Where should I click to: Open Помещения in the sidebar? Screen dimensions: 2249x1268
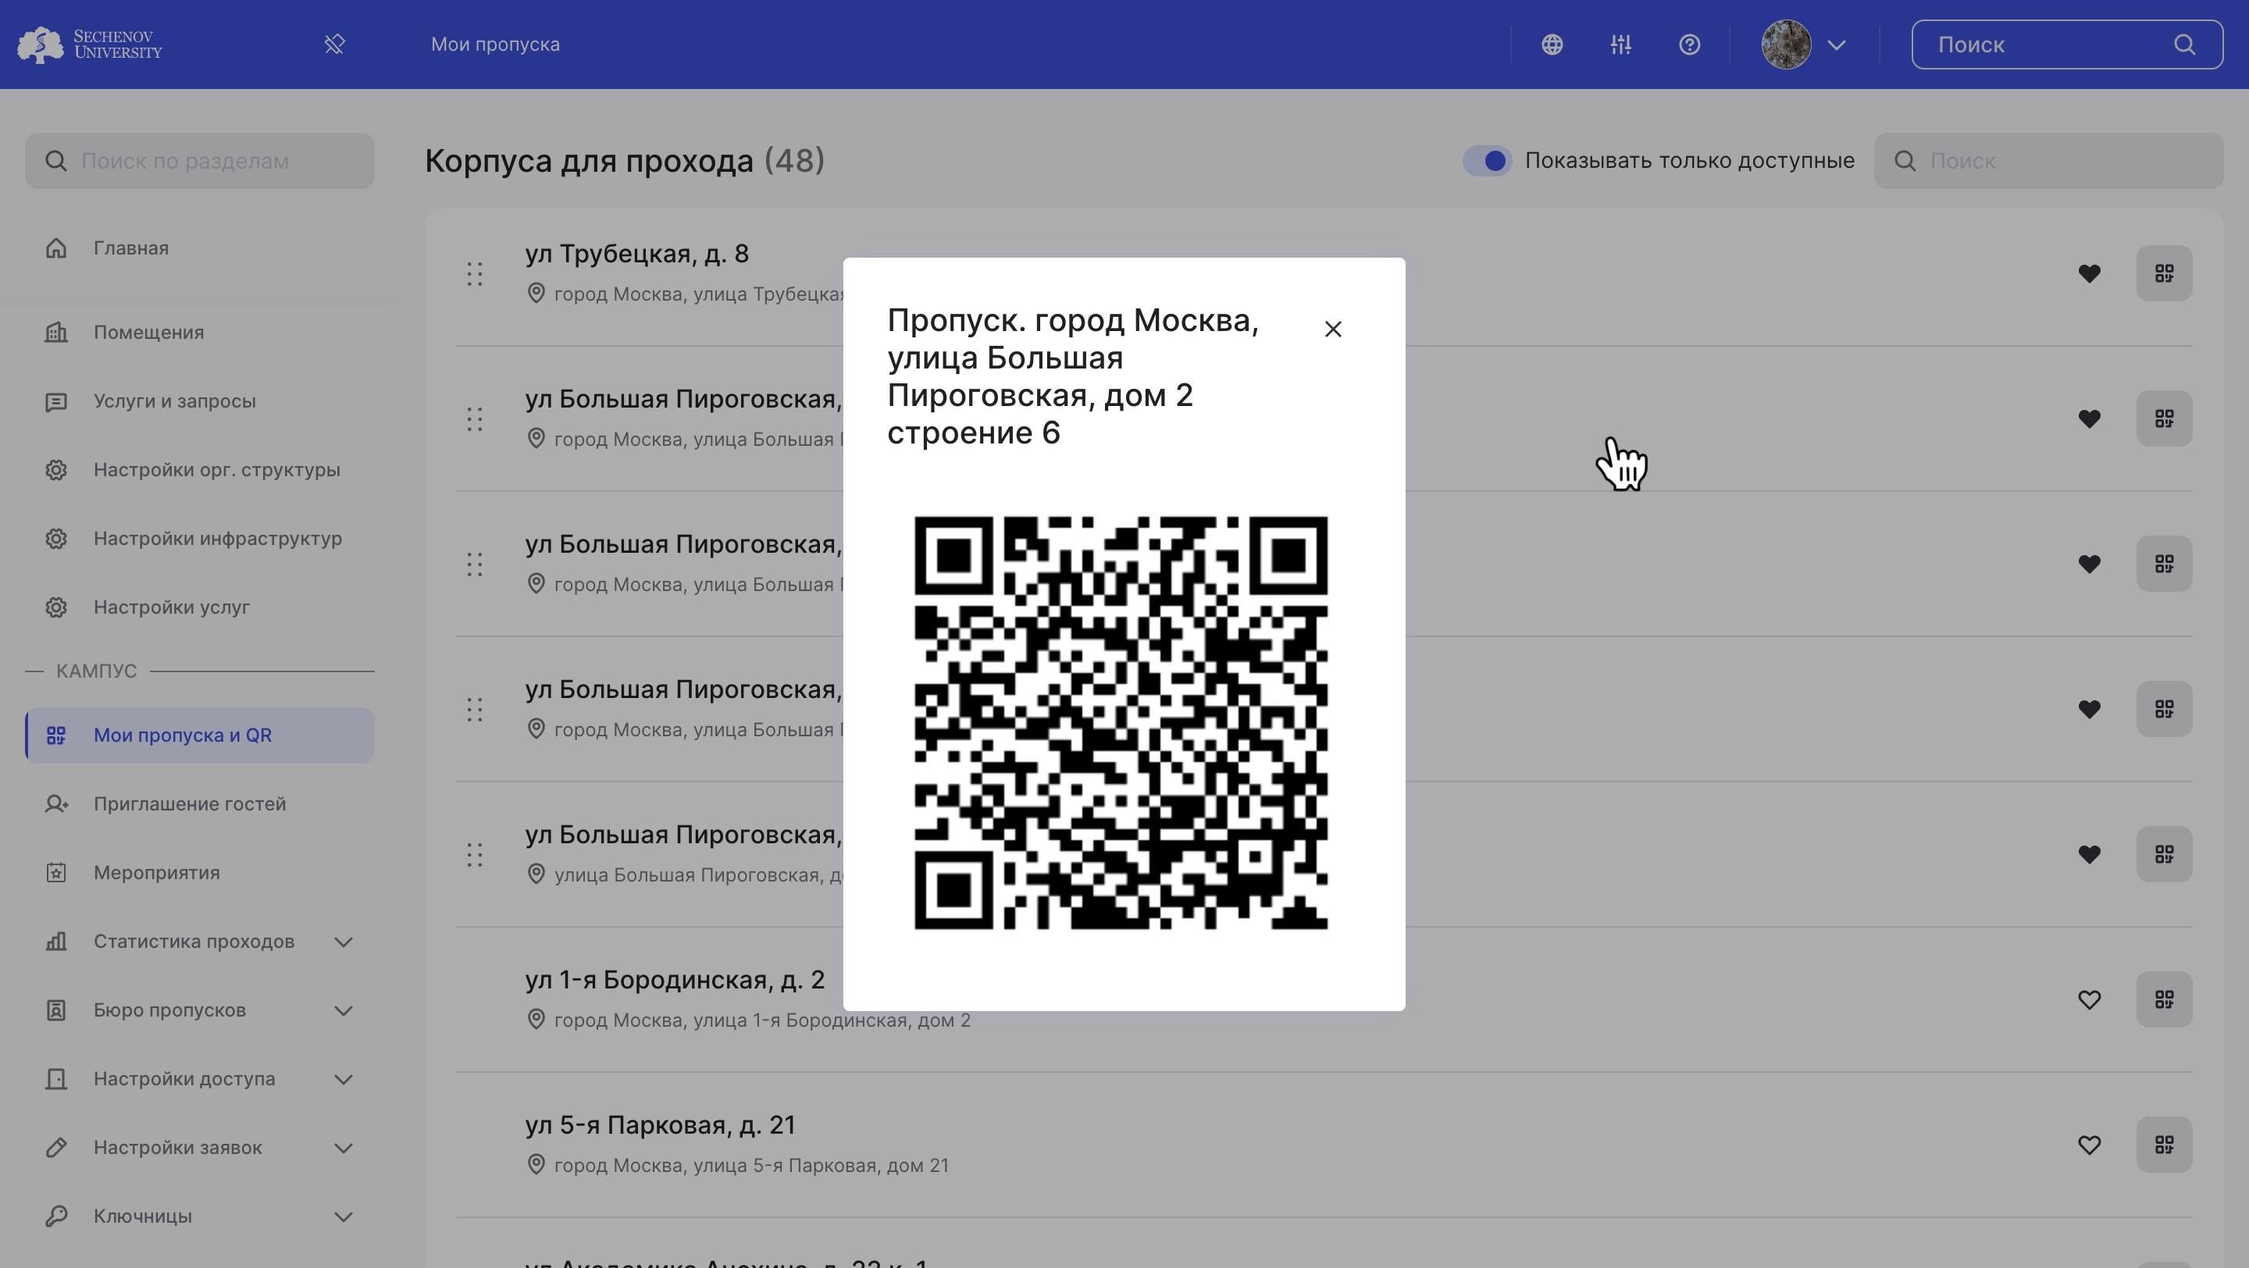(199, 333)
